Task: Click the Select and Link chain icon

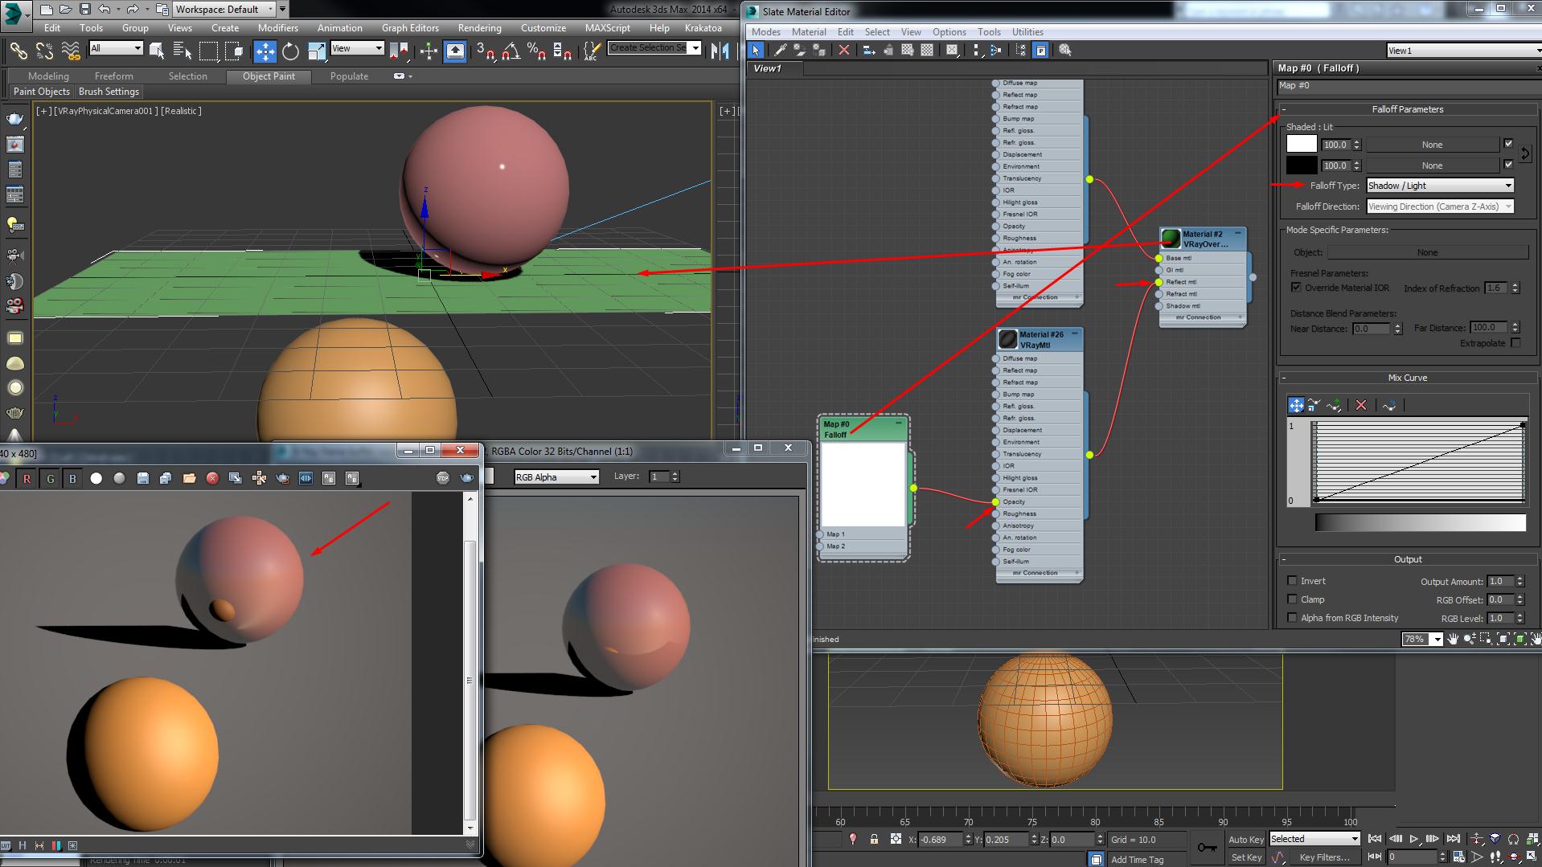Action: (18, 51)
